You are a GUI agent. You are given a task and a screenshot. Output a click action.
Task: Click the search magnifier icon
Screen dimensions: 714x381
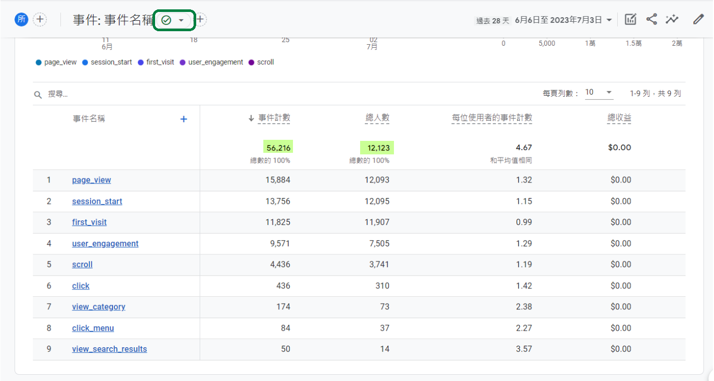click(x=38, y=95)
